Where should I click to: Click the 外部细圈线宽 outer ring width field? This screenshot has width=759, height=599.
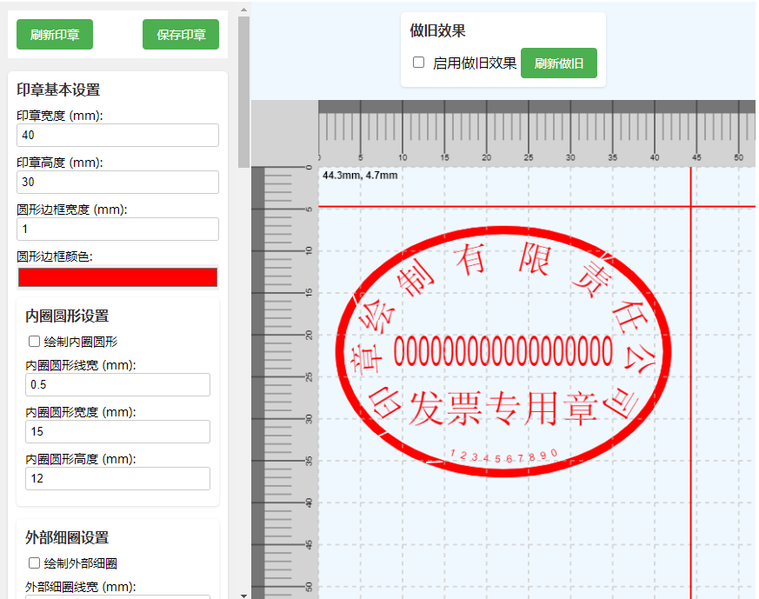117,595
